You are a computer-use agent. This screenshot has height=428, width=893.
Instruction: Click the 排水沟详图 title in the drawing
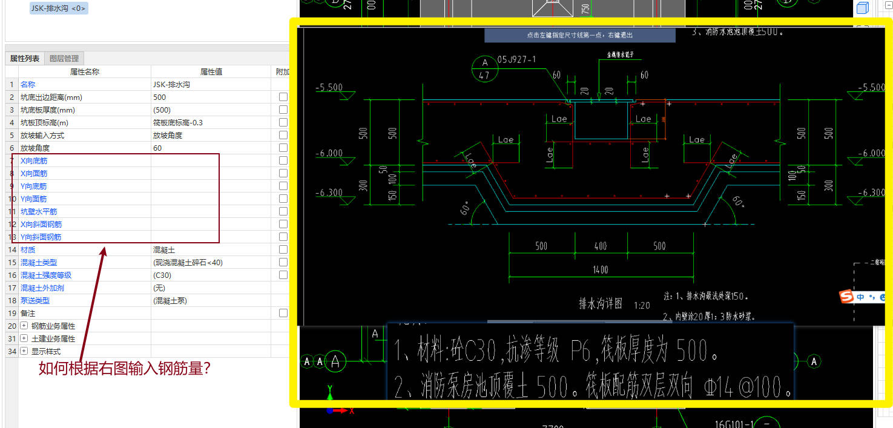[x=601, y=304]
